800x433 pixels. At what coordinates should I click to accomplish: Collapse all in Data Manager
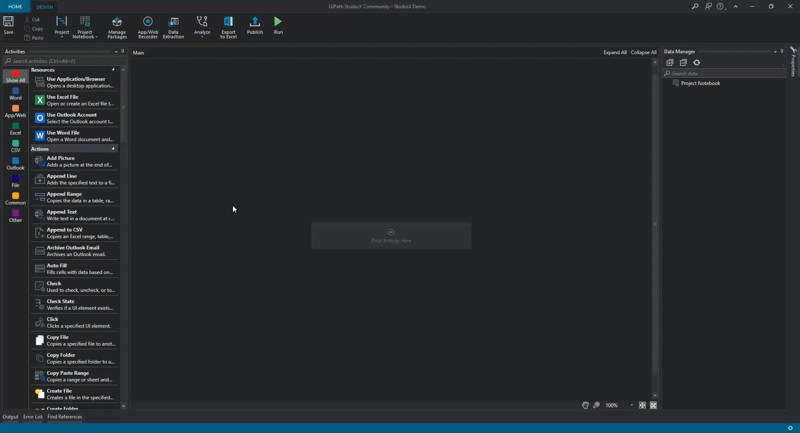(x=683, y=62)
